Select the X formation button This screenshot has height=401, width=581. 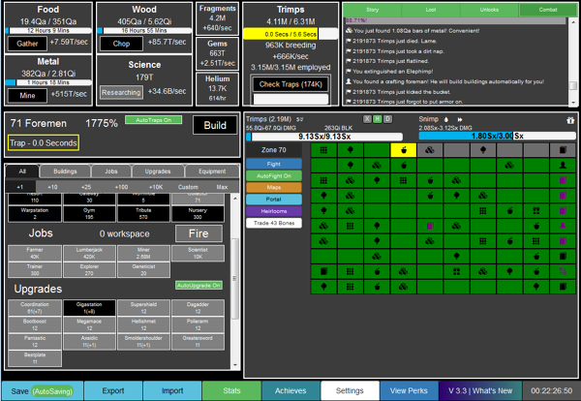click(366, 118)
